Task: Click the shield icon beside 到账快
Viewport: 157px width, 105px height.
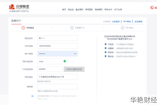Action: [x=105, y=52]
